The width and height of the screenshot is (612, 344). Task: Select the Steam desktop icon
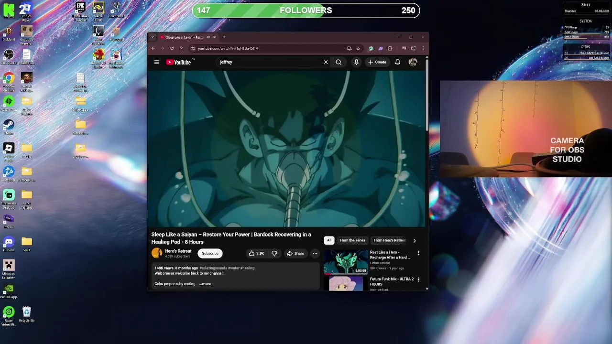click(x=9, y=127)
